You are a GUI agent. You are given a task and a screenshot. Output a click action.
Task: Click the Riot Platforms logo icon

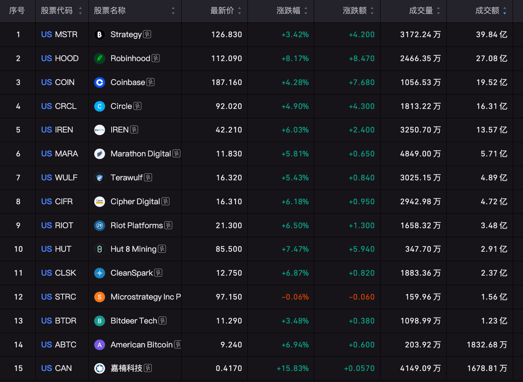point(99,226)
